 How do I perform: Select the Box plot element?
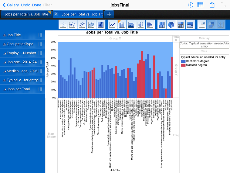[x=141, y=25]
